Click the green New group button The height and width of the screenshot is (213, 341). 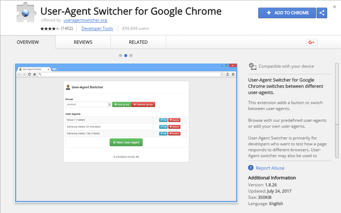pos(122,104)
